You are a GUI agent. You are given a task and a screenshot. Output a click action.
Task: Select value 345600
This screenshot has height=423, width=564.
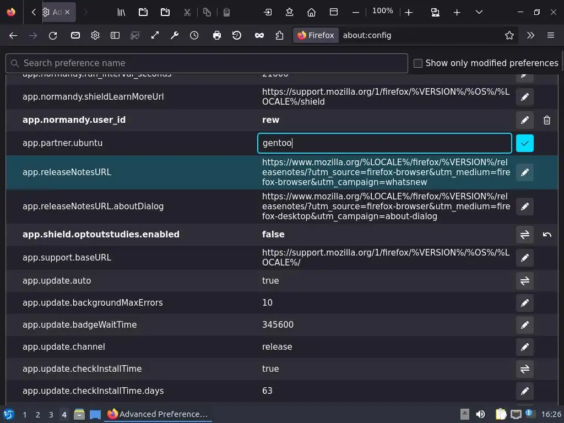click(x=278, y=325)
